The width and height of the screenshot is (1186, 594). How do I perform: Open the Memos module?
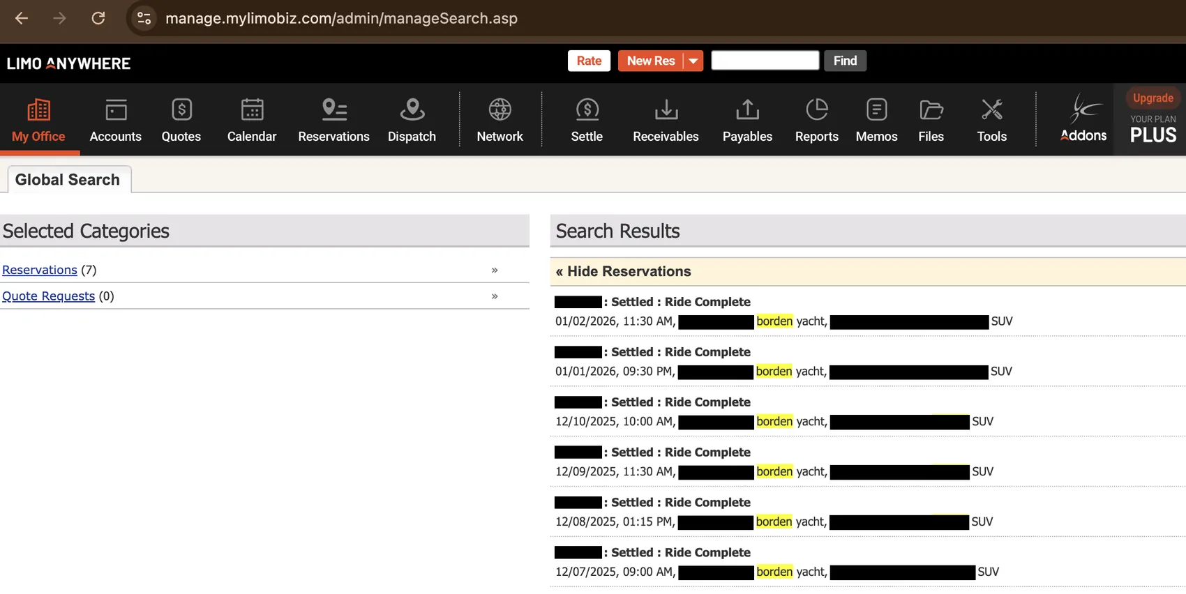[x=876, y=120]
